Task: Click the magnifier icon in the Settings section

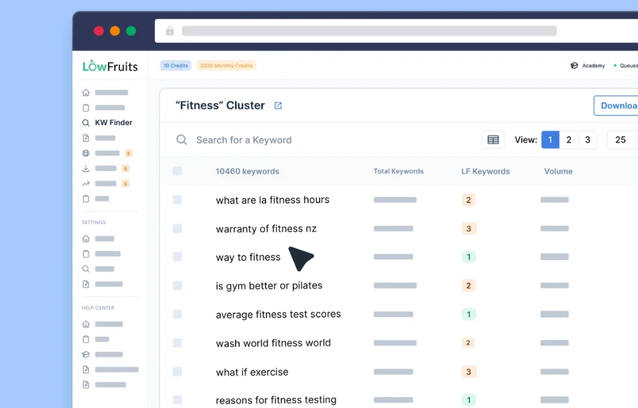Action: point(85,268)
